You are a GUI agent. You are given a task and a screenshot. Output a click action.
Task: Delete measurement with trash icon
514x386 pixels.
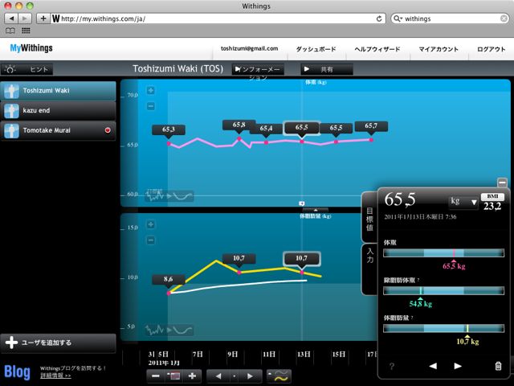pyautogui.click(x=498, y=366)
